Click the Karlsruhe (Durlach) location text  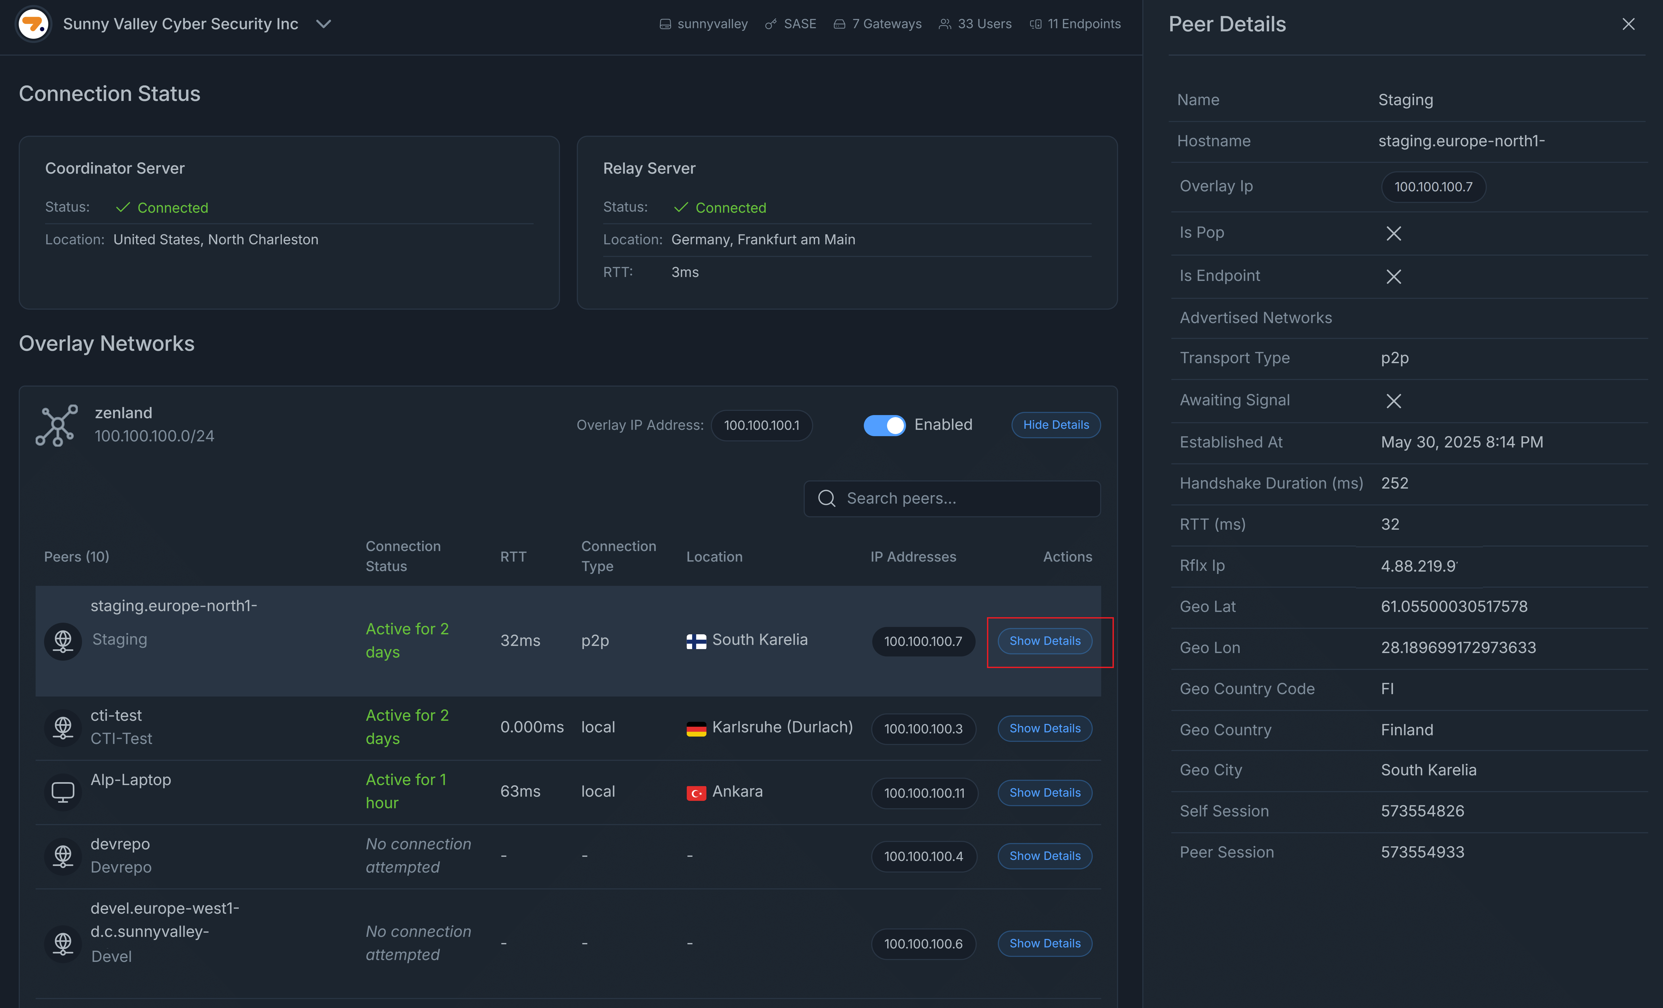782,728
